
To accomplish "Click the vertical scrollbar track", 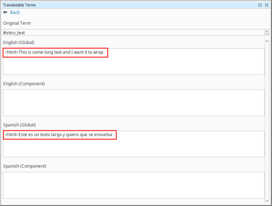I will 267,122.
